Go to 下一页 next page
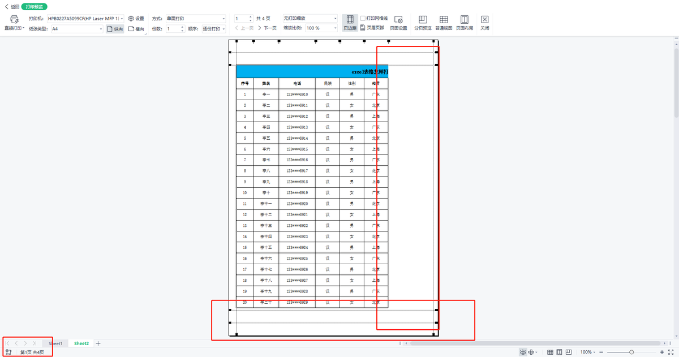Viewport: 679px width, 357px height. click(x=267, y=28)
